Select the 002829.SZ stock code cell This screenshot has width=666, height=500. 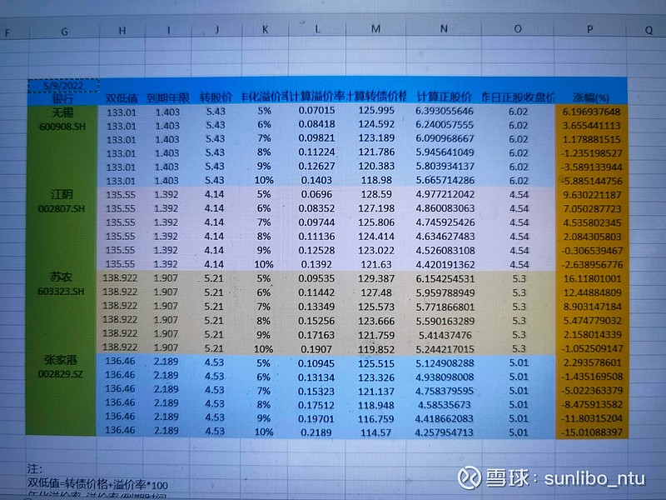coord(61,374)
